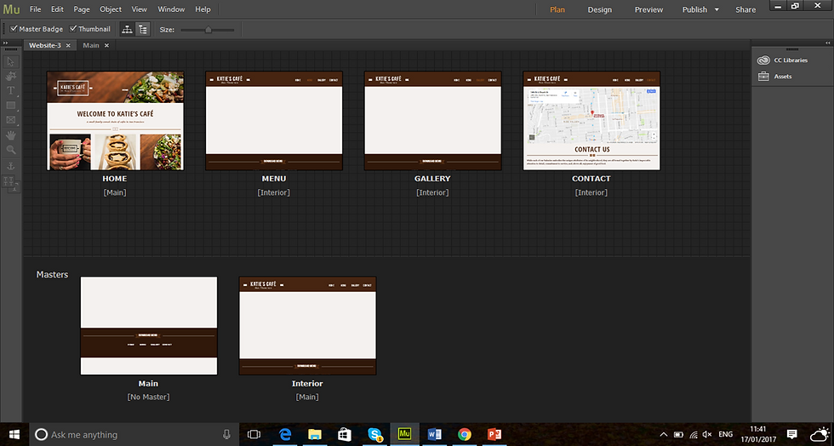Select the Crop tool

(x=10, y=76)
